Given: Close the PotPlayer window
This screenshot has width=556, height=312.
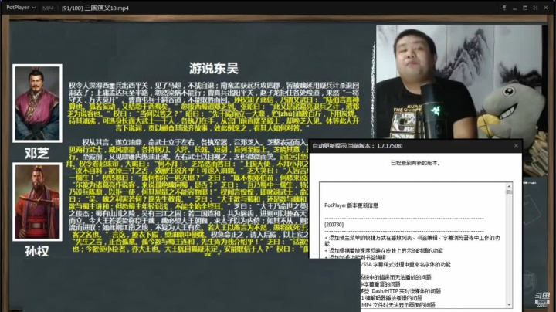Looking at the screenshot, I should [546, 8].
